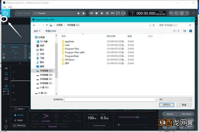
Task: Load the previous preset arrow
Action: coord(78,13)
